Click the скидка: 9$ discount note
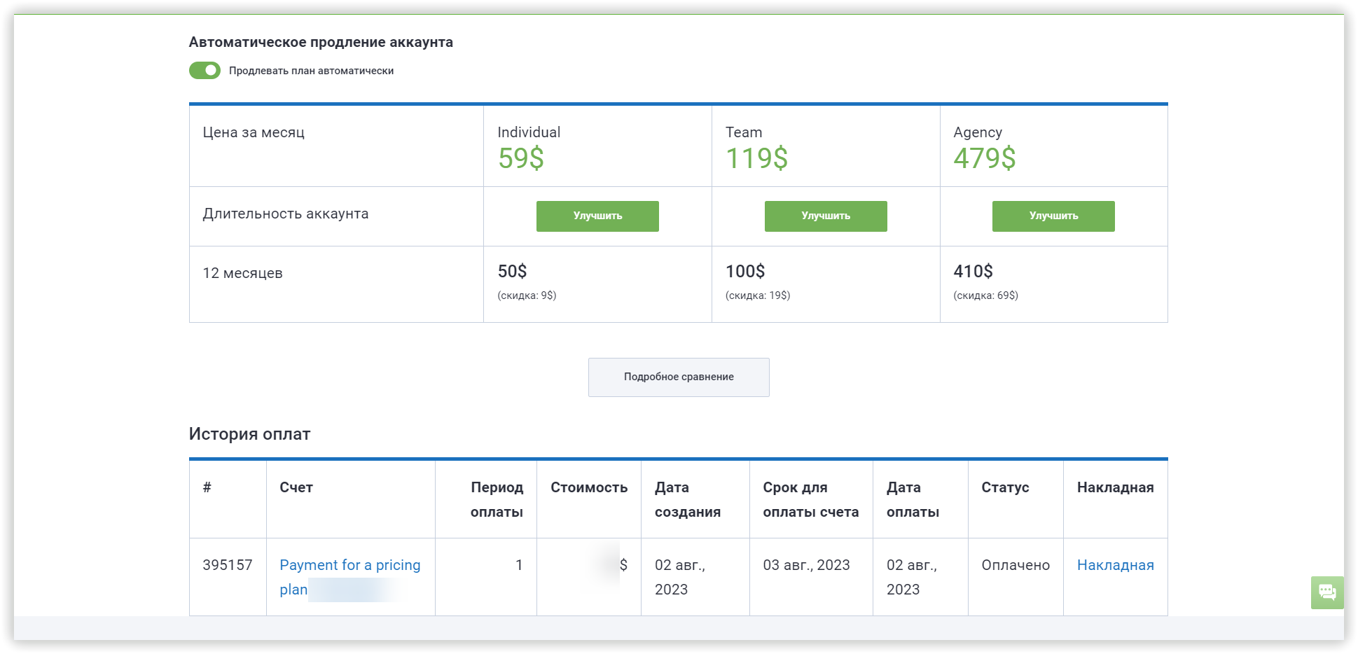This screenshot has width=1358, height=654. [x=527, y=295]
